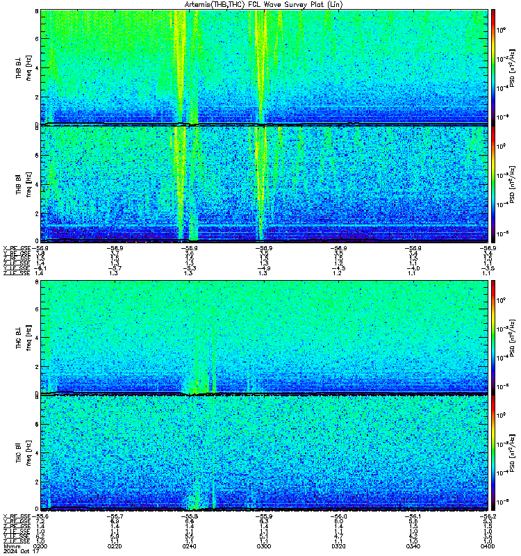
Task: Click the Artemis FGL Wave Survey Plot title
Action: coord(264,5)
